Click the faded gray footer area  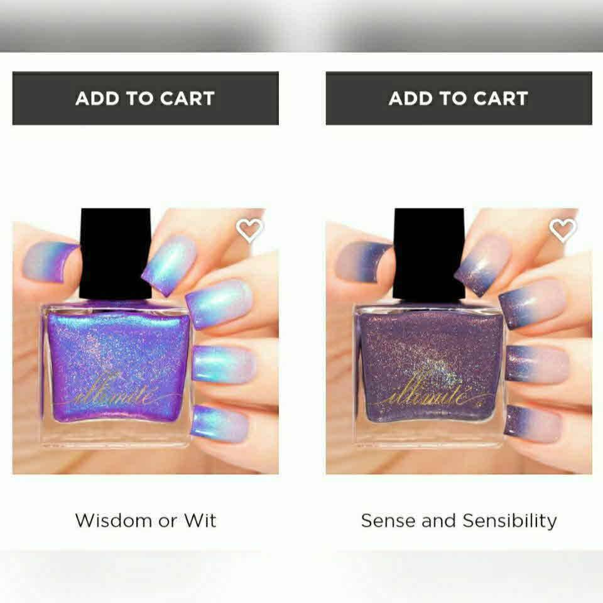click(301, 577)
